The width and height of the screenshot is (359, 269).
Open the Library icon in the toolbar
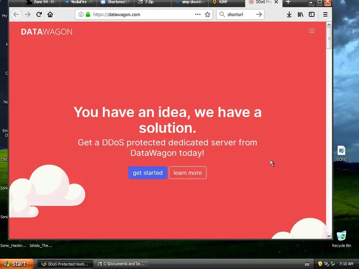pos(300,14)
